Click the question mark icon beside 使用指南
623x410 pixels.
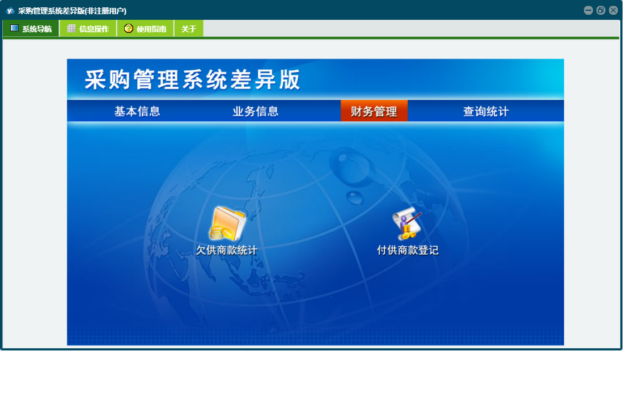click(129, 28)
